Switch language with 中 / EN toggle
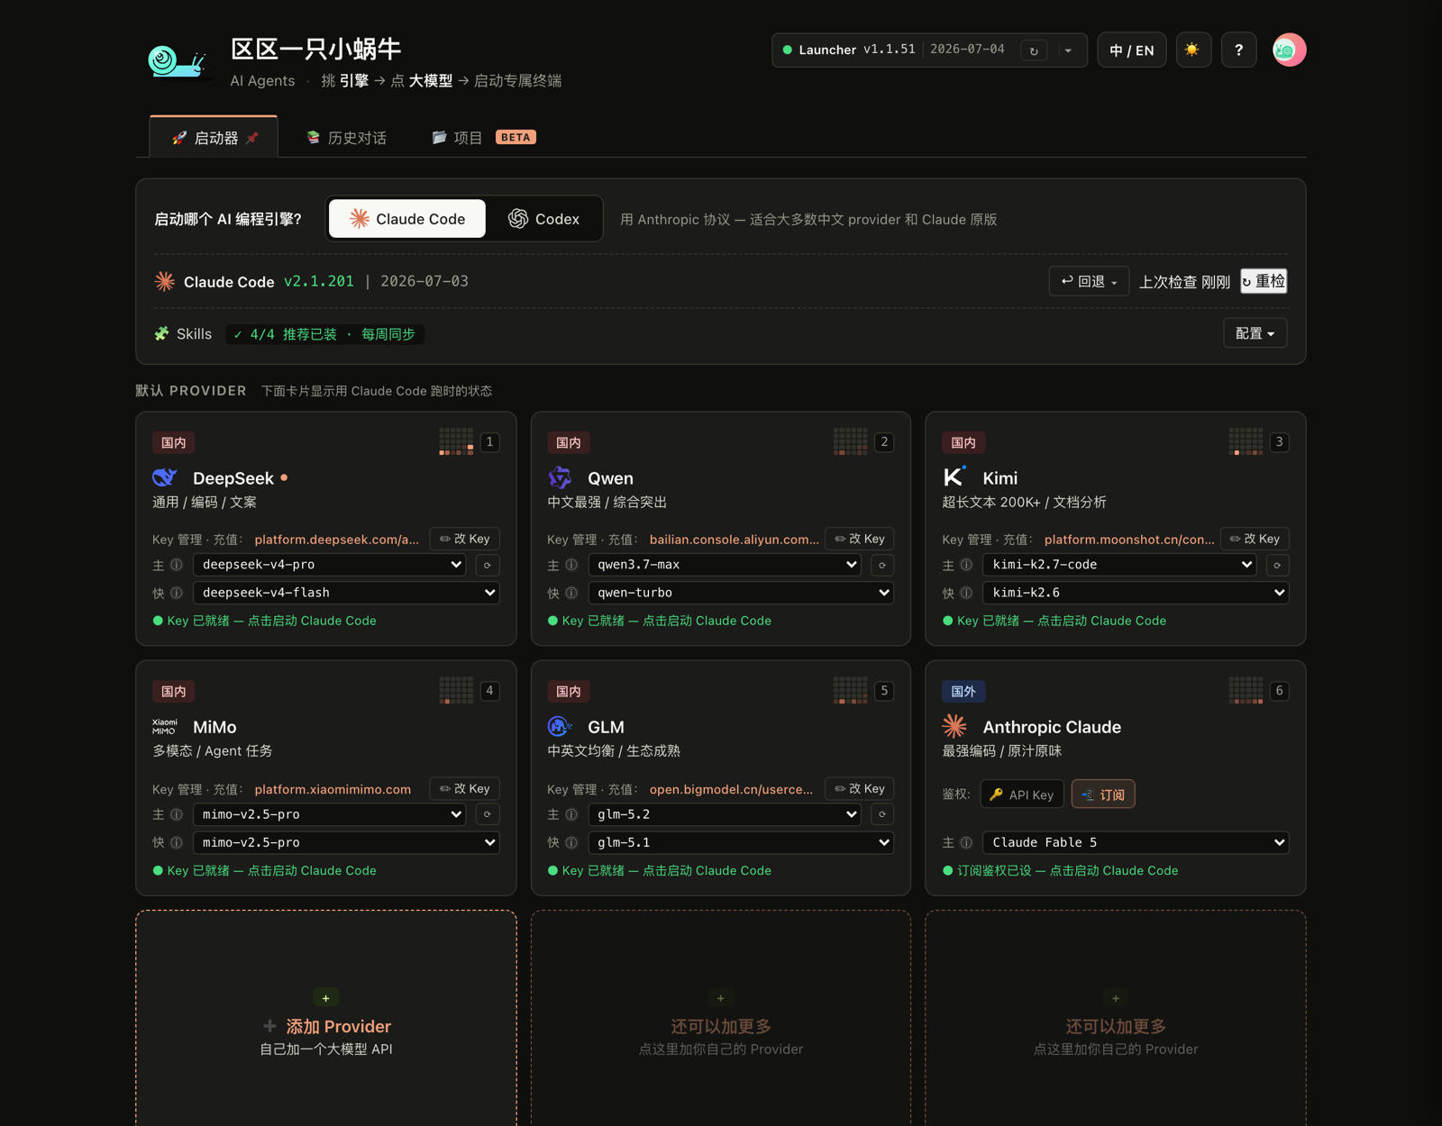This screenshot has width=1442, height=1126. tap(1131, 50)
